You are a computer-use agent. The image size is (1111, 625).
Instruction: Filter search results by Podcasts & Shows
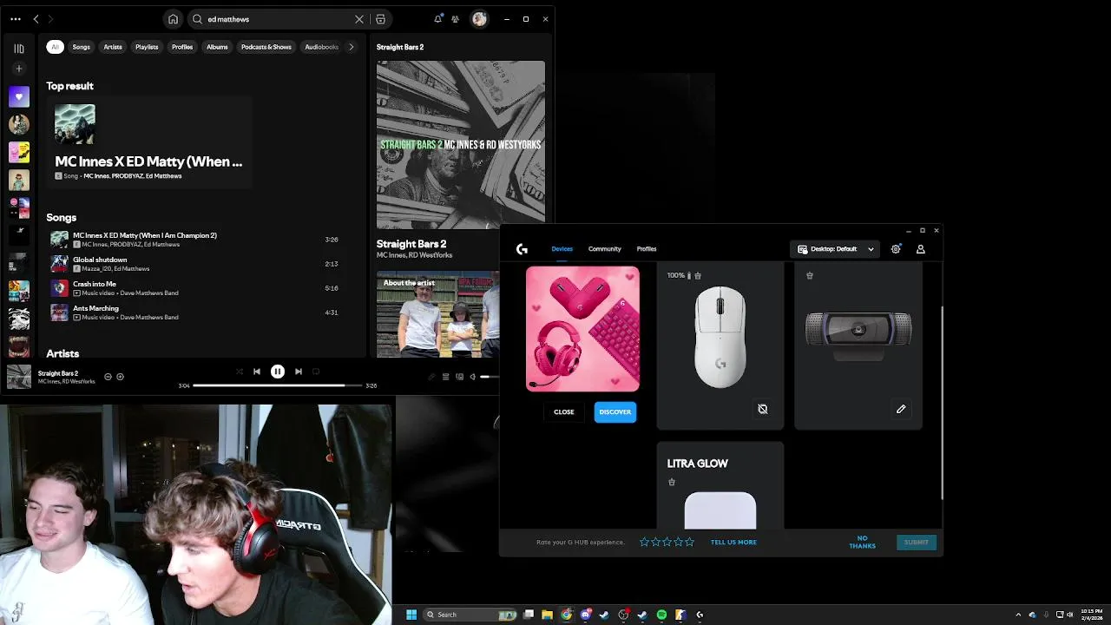(266, 47)
